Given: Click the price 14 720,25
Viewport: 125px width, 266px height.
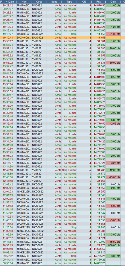Looking at the screenshot, I should 99,259.
